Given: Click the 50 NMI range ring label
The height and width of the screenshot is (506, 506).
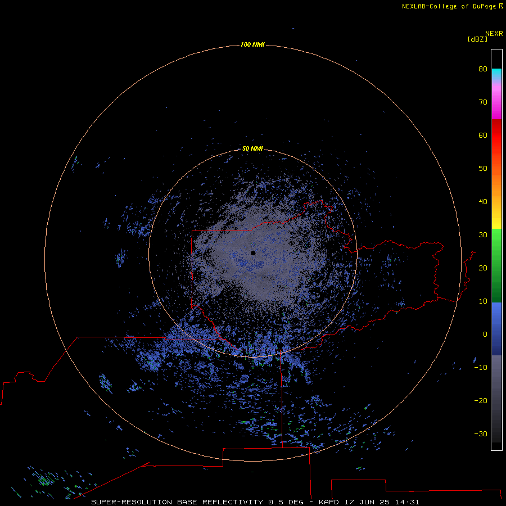Looking at the screenshot, I should (252, 148).
